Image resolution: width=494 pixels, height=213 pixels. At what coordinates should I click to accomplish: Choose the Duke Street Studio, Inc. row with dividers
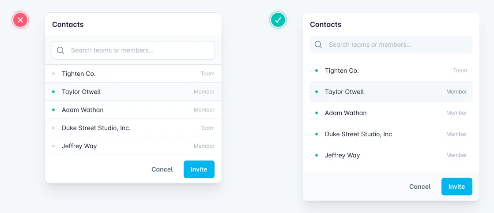click(x=133, y=128)
